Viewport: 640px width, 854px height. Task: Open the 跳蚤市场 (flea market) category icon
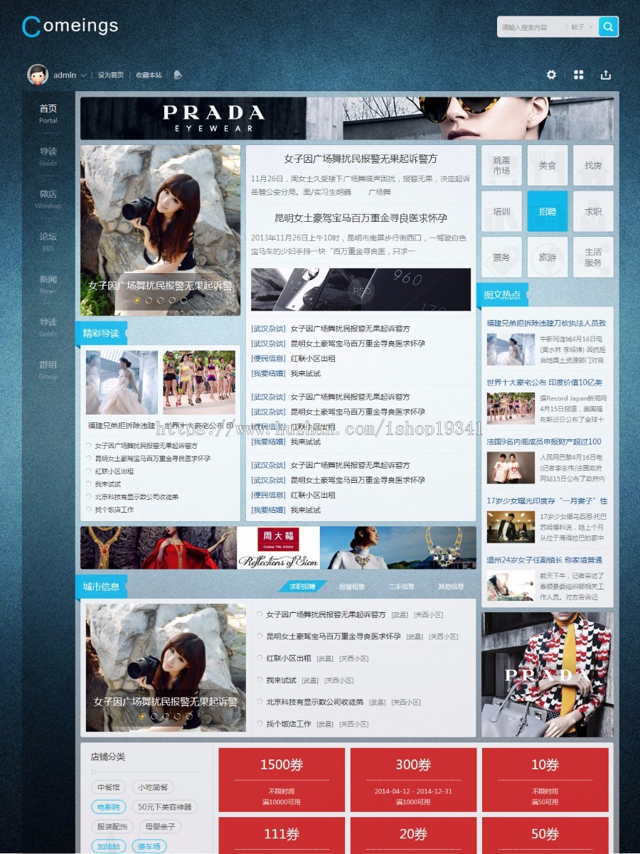pyautogui.click(x=502, y=165)
